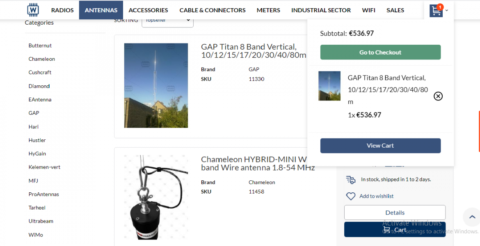Click the scroll-to-top arrow button
Image resolution: width=480 pixels, height=246 pixels.
click(x=472, y=217)
